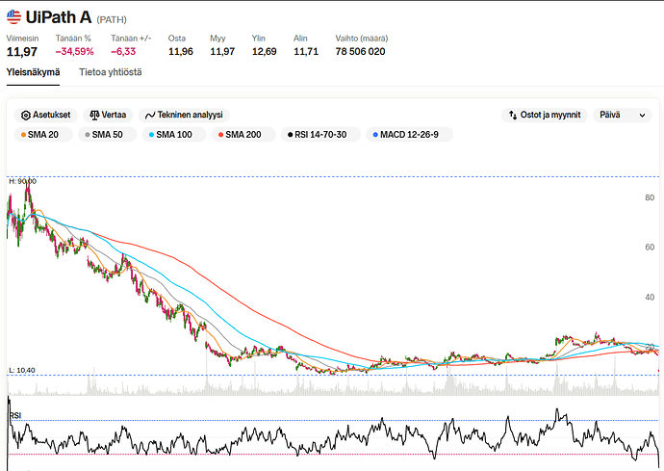Toggle the RSI 14-70-30 indicator chip
The height and width of the screenshot is (471, 664).
click(x=320, y=135)
